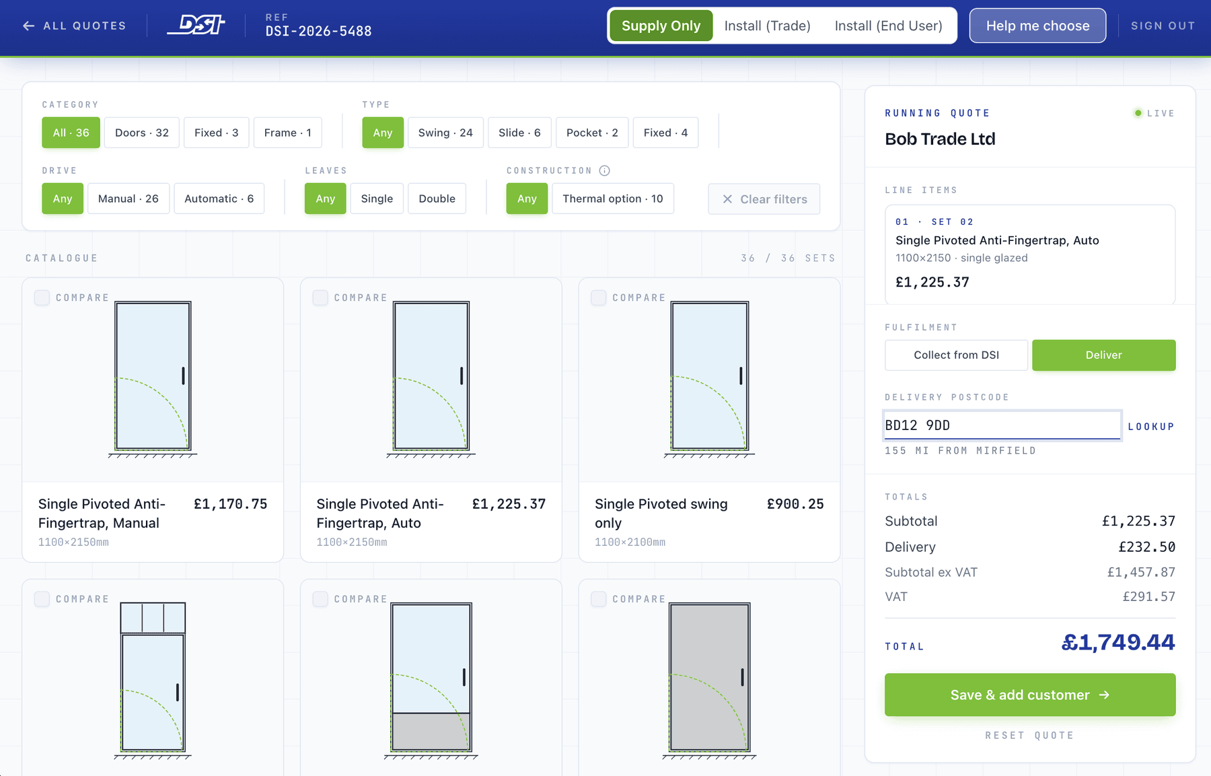The height and width of the screenshot is (776, 1211).
Task: Click the 1100×2100mm dimension text
Action: [x=630, y=542]
